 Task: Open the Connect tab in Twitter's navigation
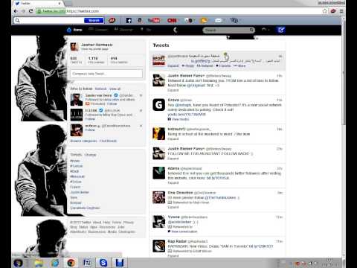(98, 30)
